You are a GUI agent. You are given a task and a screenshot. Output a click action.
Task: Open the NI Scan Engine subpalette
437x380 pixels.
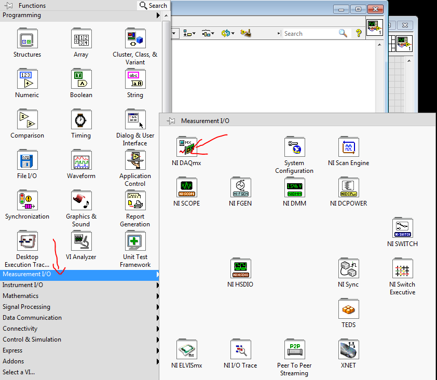(349, 146)
